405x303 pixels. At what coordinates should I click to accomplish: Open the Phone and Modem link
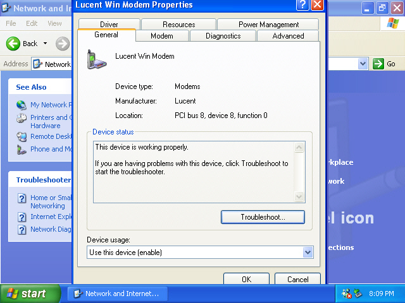51,149
